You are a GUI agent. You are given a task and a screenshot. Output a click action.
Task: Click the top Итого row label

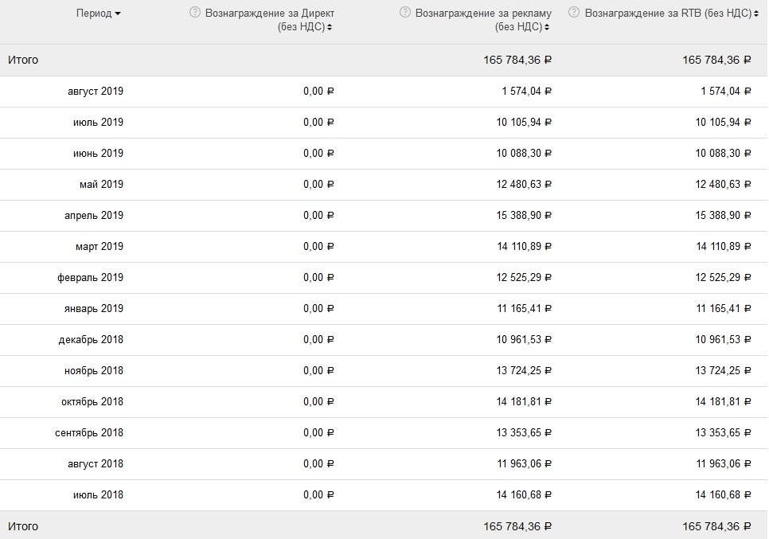point(23,60)
